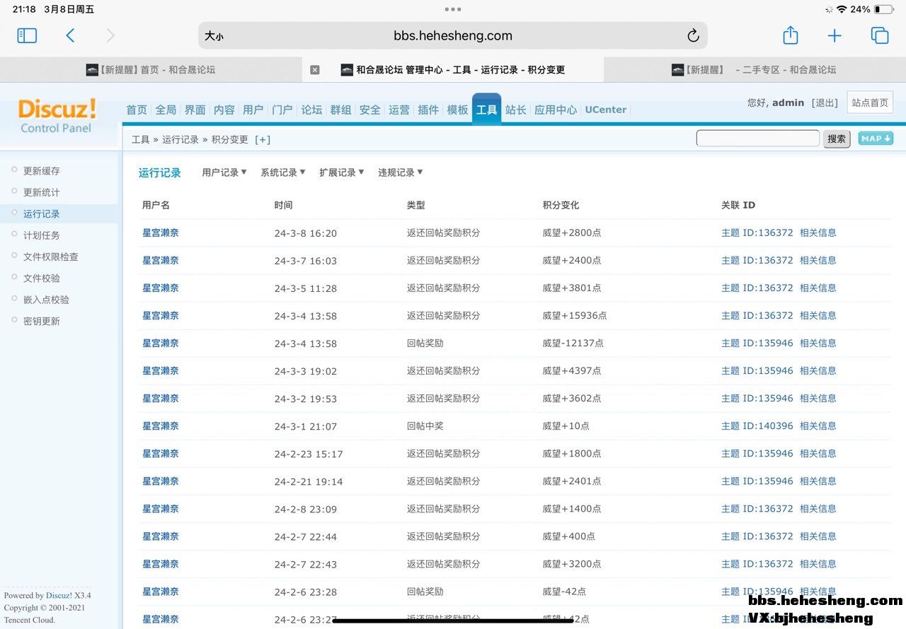906x629 pixels.
Task: Toggle the Safari sidebar icon
Action: [x=27, y=35]
